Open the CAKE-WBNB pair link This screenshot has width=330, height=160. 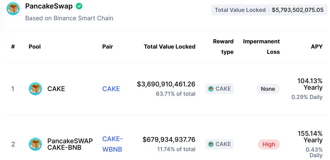click(x=113, y=144)
